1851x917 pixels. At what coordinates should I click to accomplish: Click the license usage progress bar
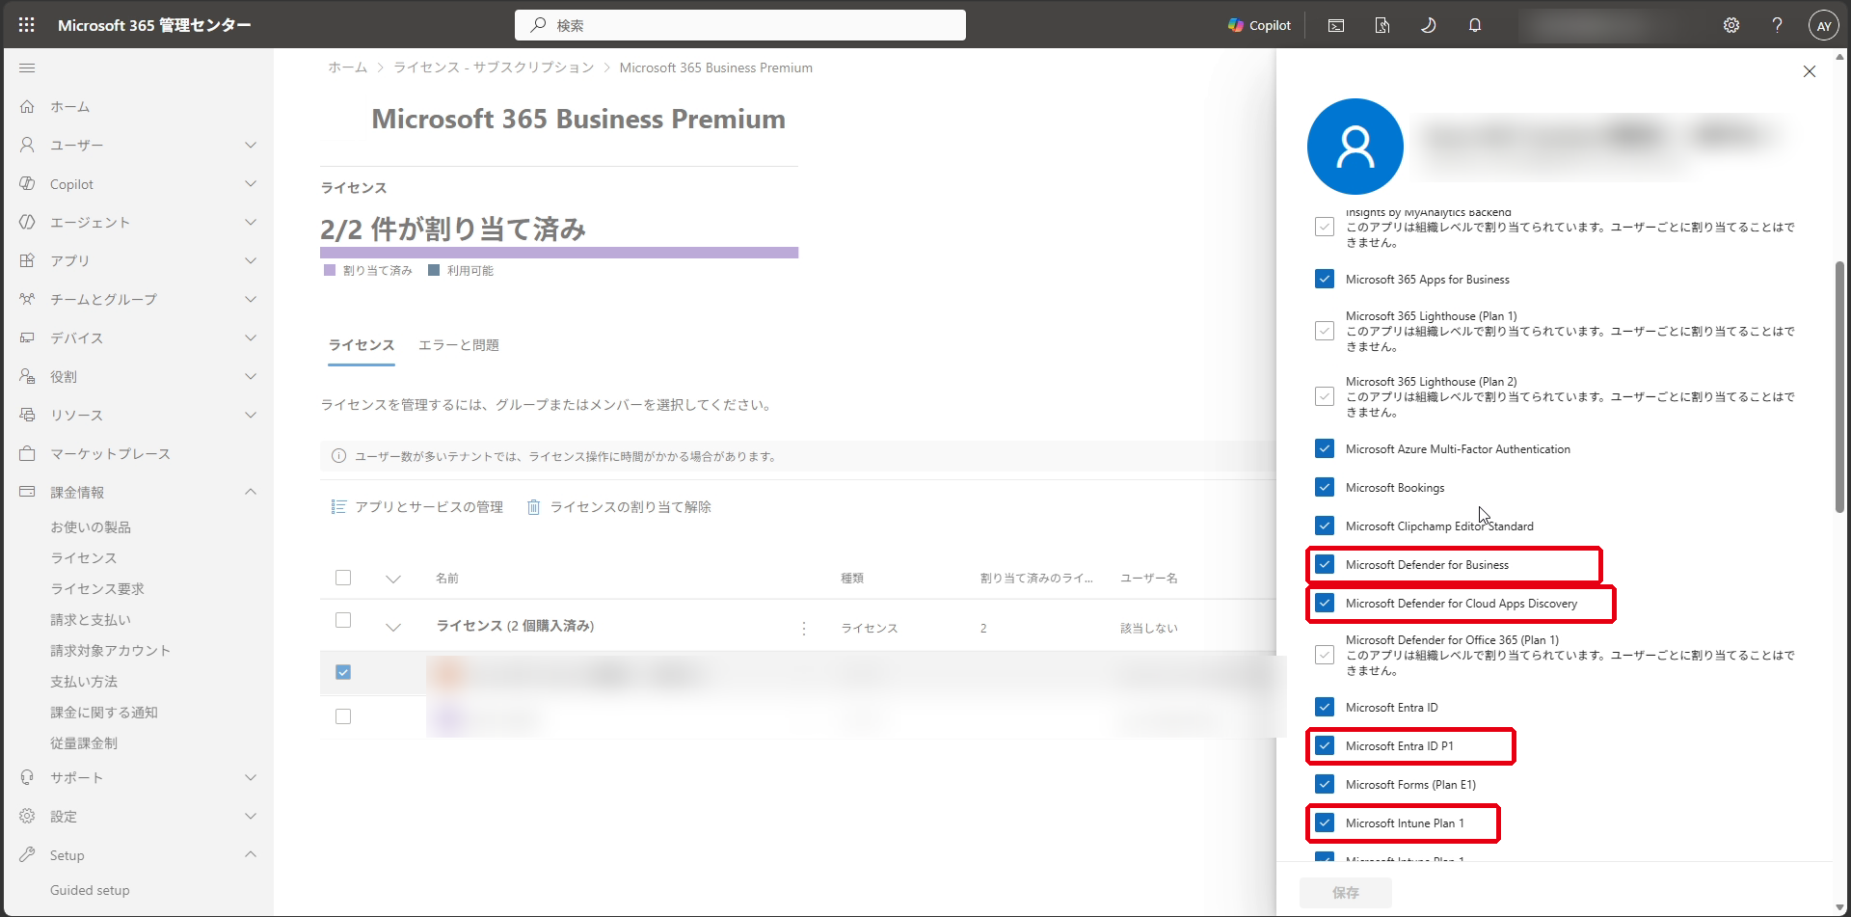coord(559,253)
